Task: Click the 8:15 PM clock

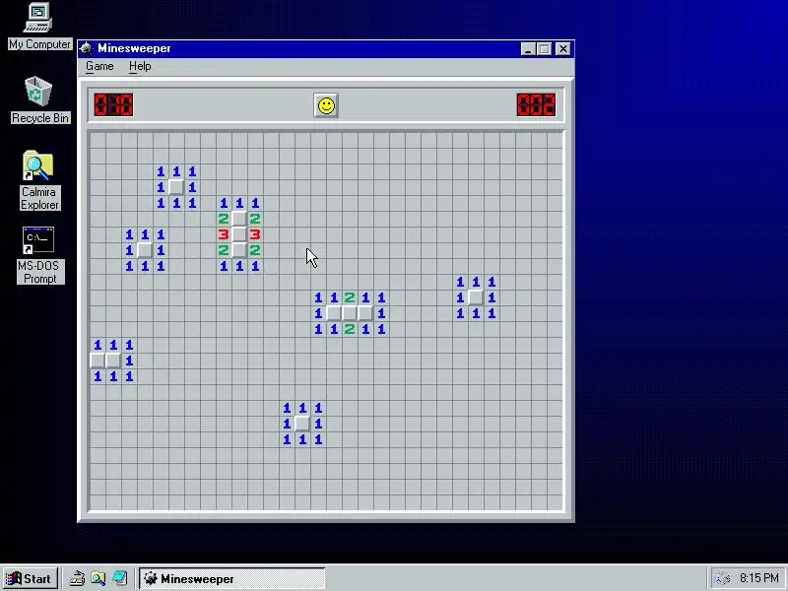Action: tap(758, 578)
